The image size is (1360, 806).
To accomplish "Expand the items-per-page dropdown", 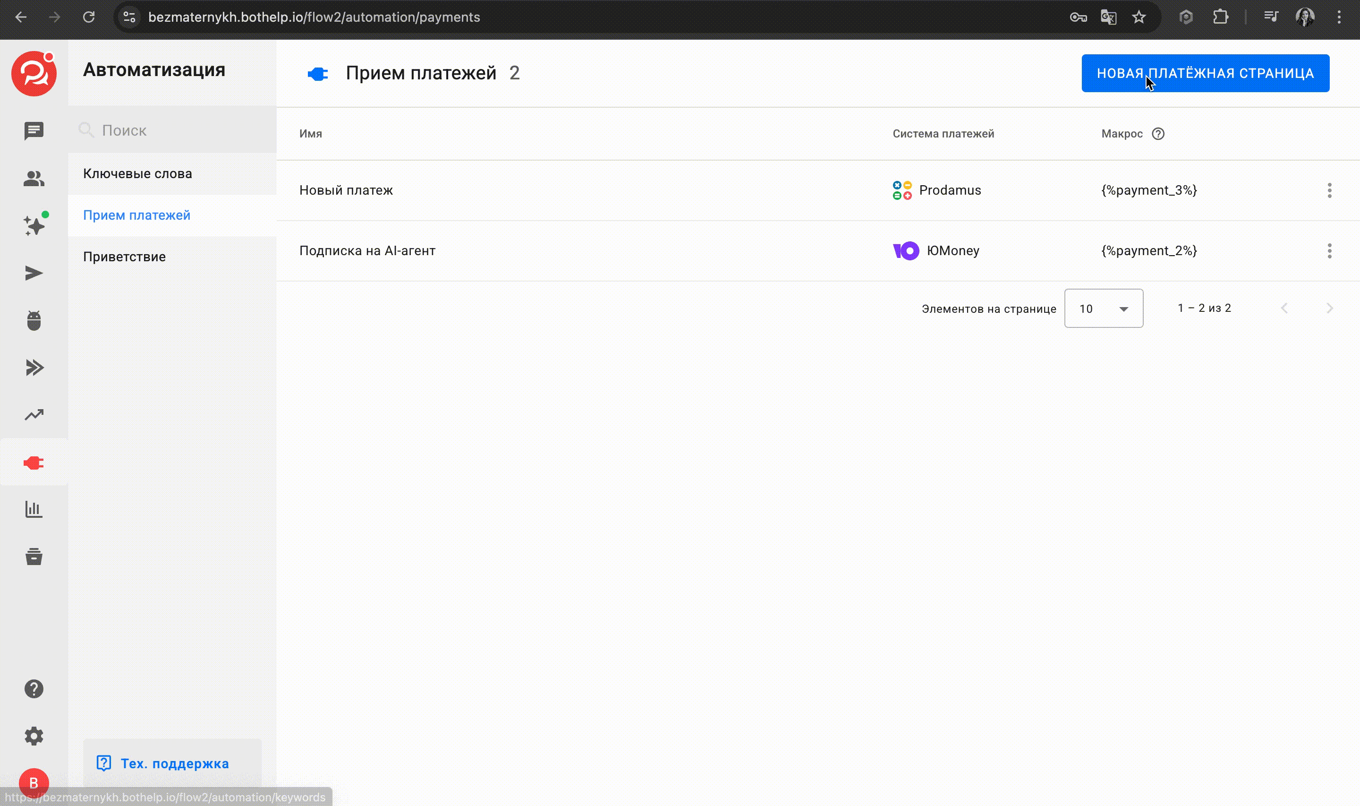I will point(1103,309).
